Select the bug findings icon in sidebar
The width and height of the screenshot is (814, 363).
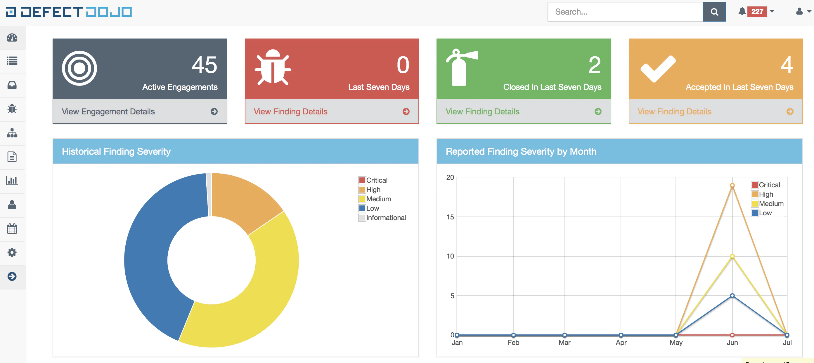click(x=12, y=109)
